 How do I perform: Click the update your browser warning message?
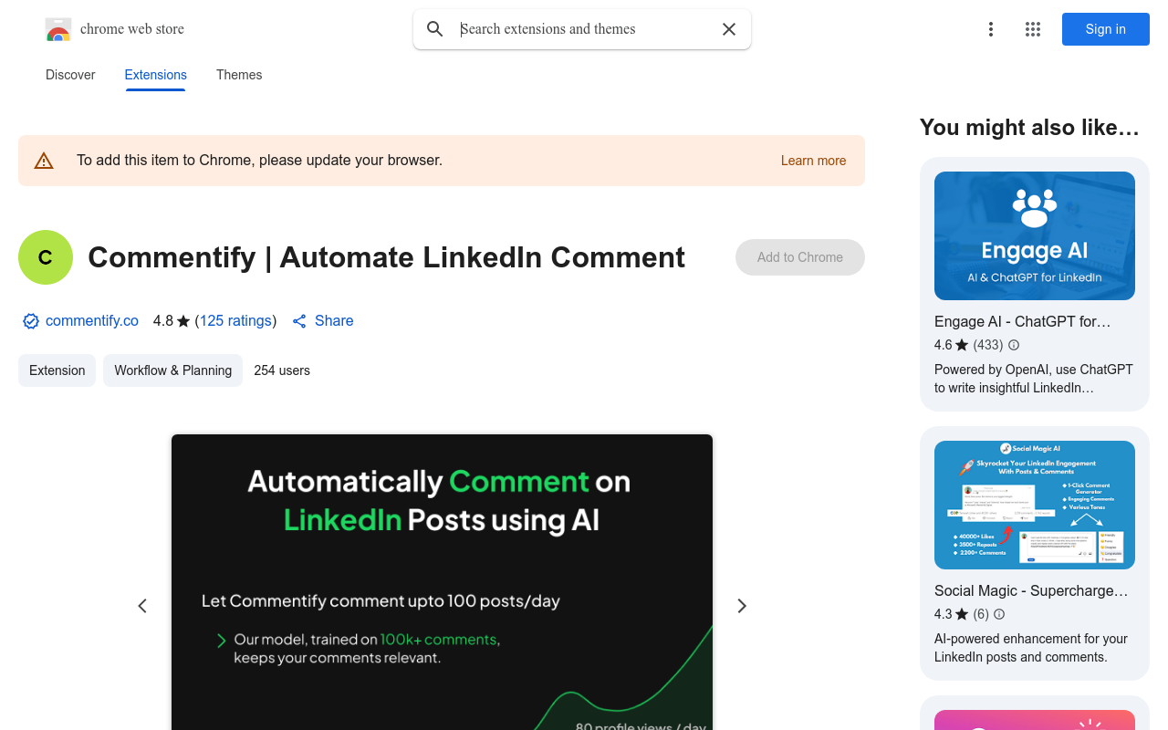point(259,161)
